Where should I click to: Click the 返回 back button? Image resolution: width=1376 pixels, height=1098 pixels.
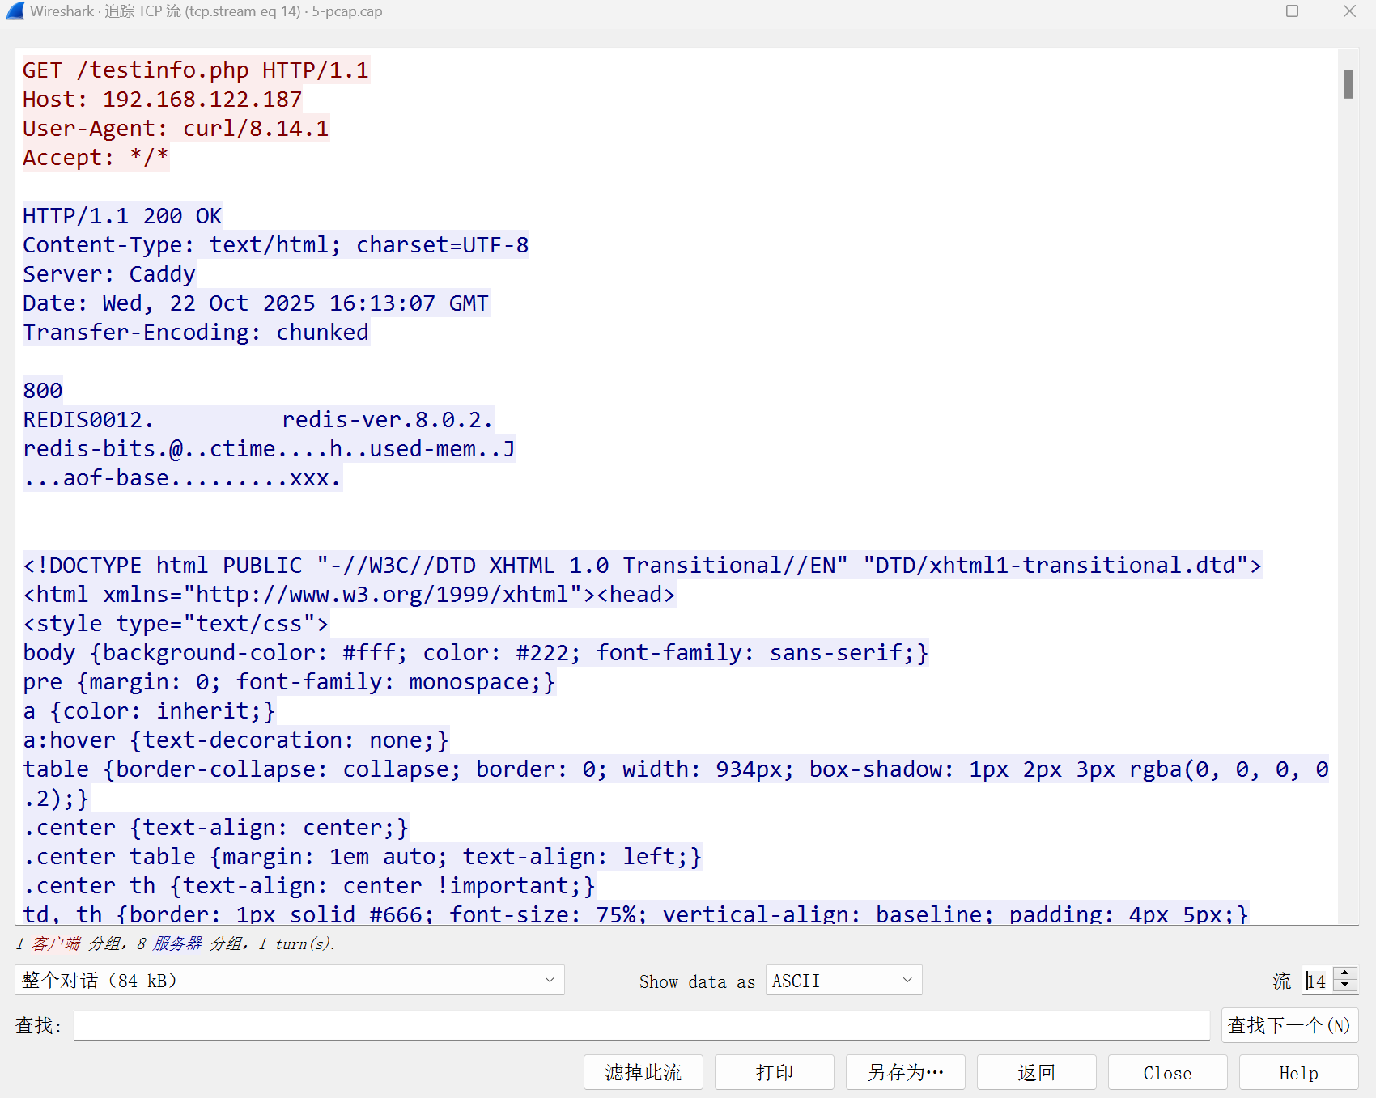point(1037,1072)
